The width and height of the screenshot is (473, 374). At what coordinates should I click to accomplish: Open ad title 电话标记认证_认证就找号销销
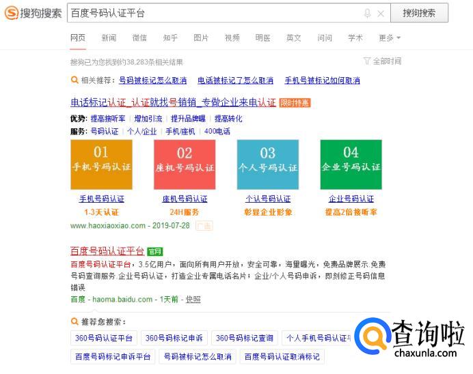(x=173, y=102)
